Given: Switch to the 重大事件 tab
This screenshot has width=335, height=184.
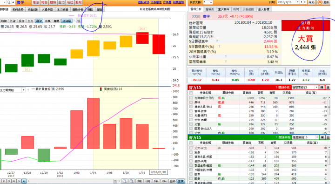Looking at the screenshot, I should click(223, 9).
